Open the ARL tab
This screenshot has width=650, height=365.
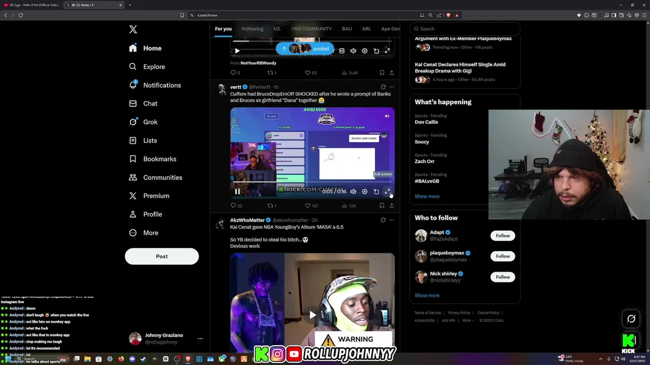click(367, 29)
